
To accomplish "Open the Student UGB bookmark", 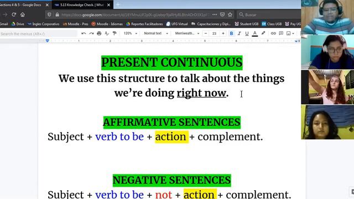I will [x=247, y=24].
